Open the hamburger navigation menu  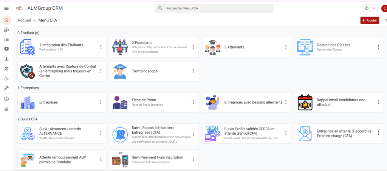click(x=6, y=8)
